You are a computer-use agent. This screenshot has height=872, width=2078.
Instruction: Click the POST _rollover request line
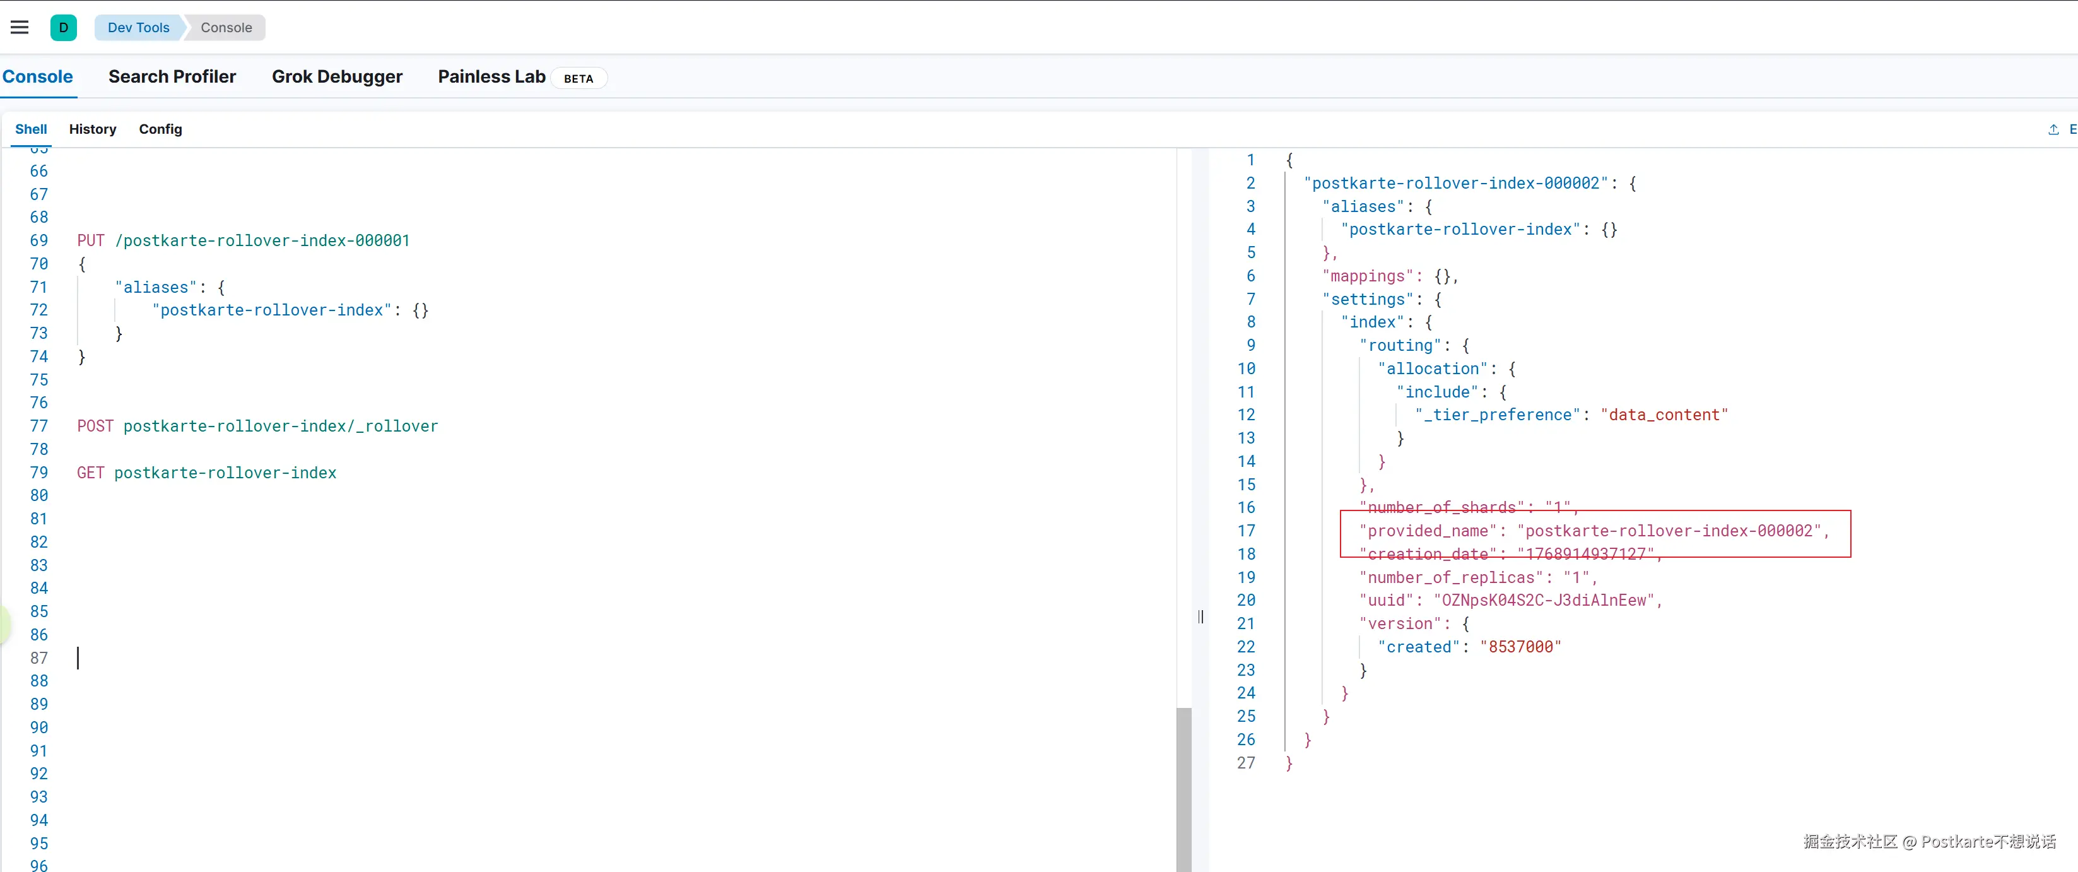point(257,426)
